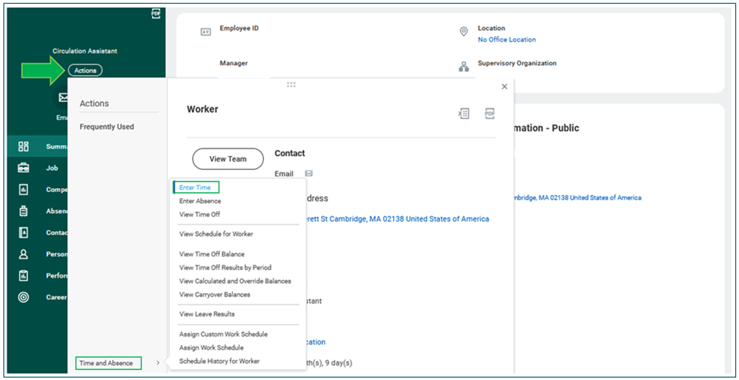Click the Employee ID card icon
739x380 pixels.
click(206, 32)
